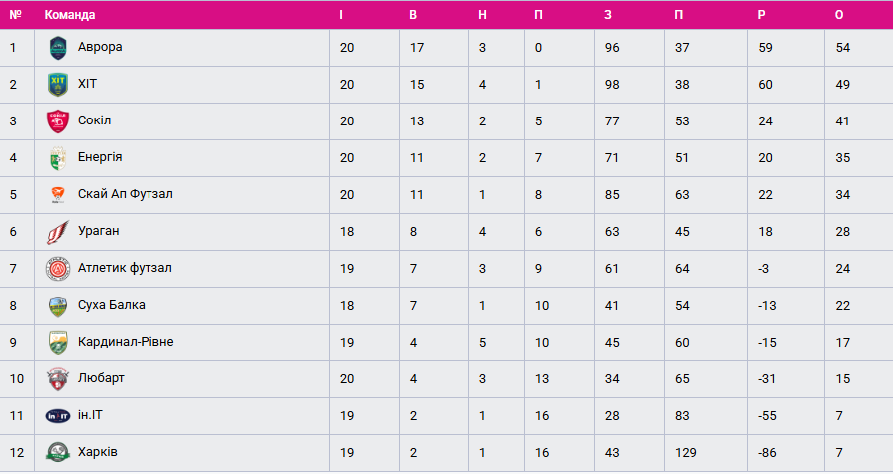Open the Аврора team link
This screenshot has height=474, width=893.
tap(100, 47)
